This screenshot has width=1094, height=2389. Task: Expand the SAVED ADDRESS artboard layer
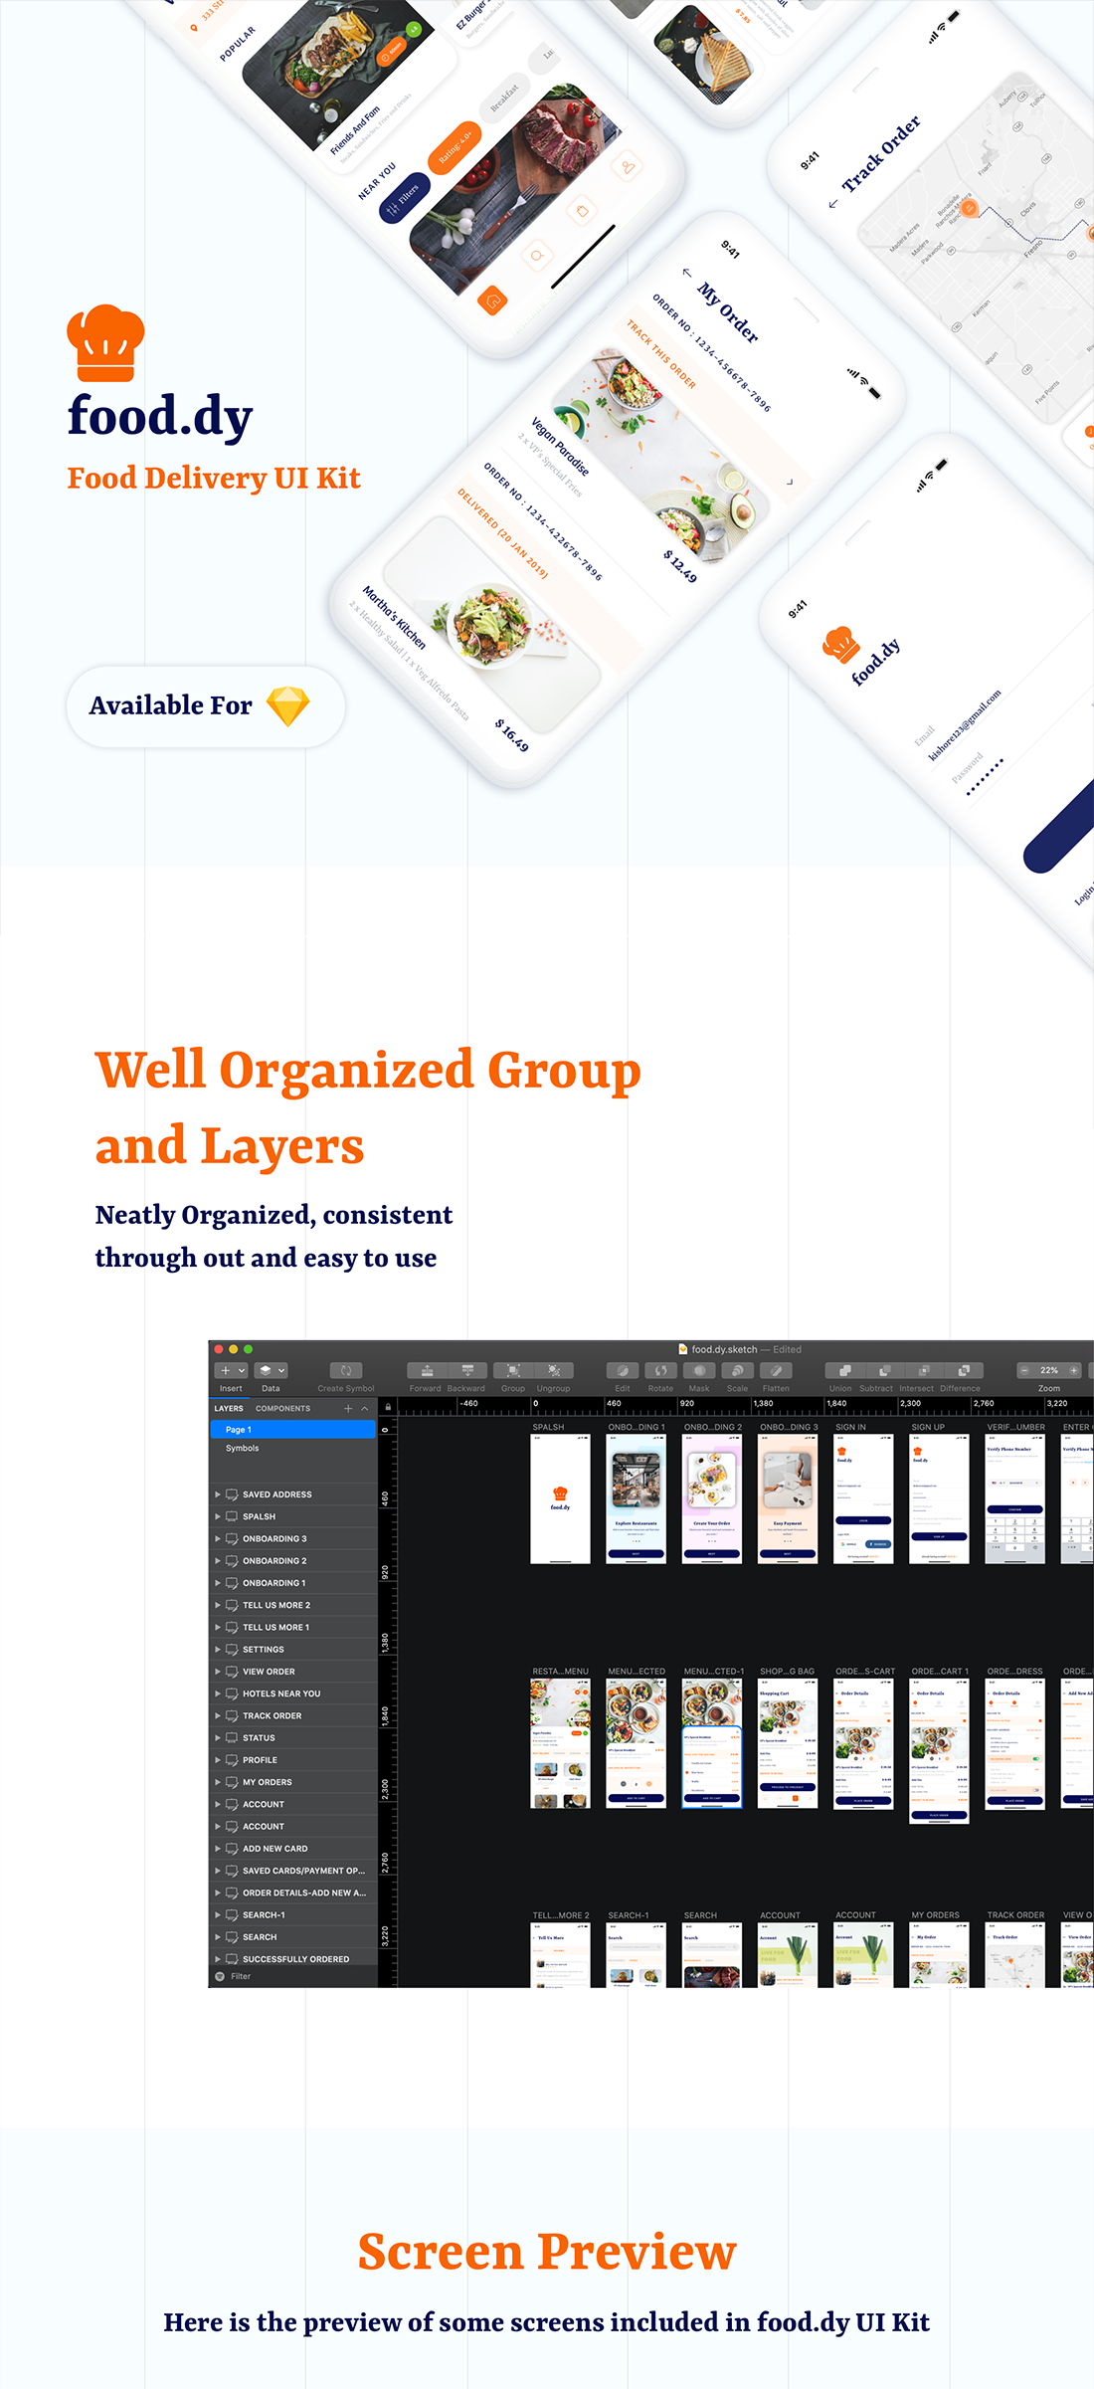click(218, 1494)
